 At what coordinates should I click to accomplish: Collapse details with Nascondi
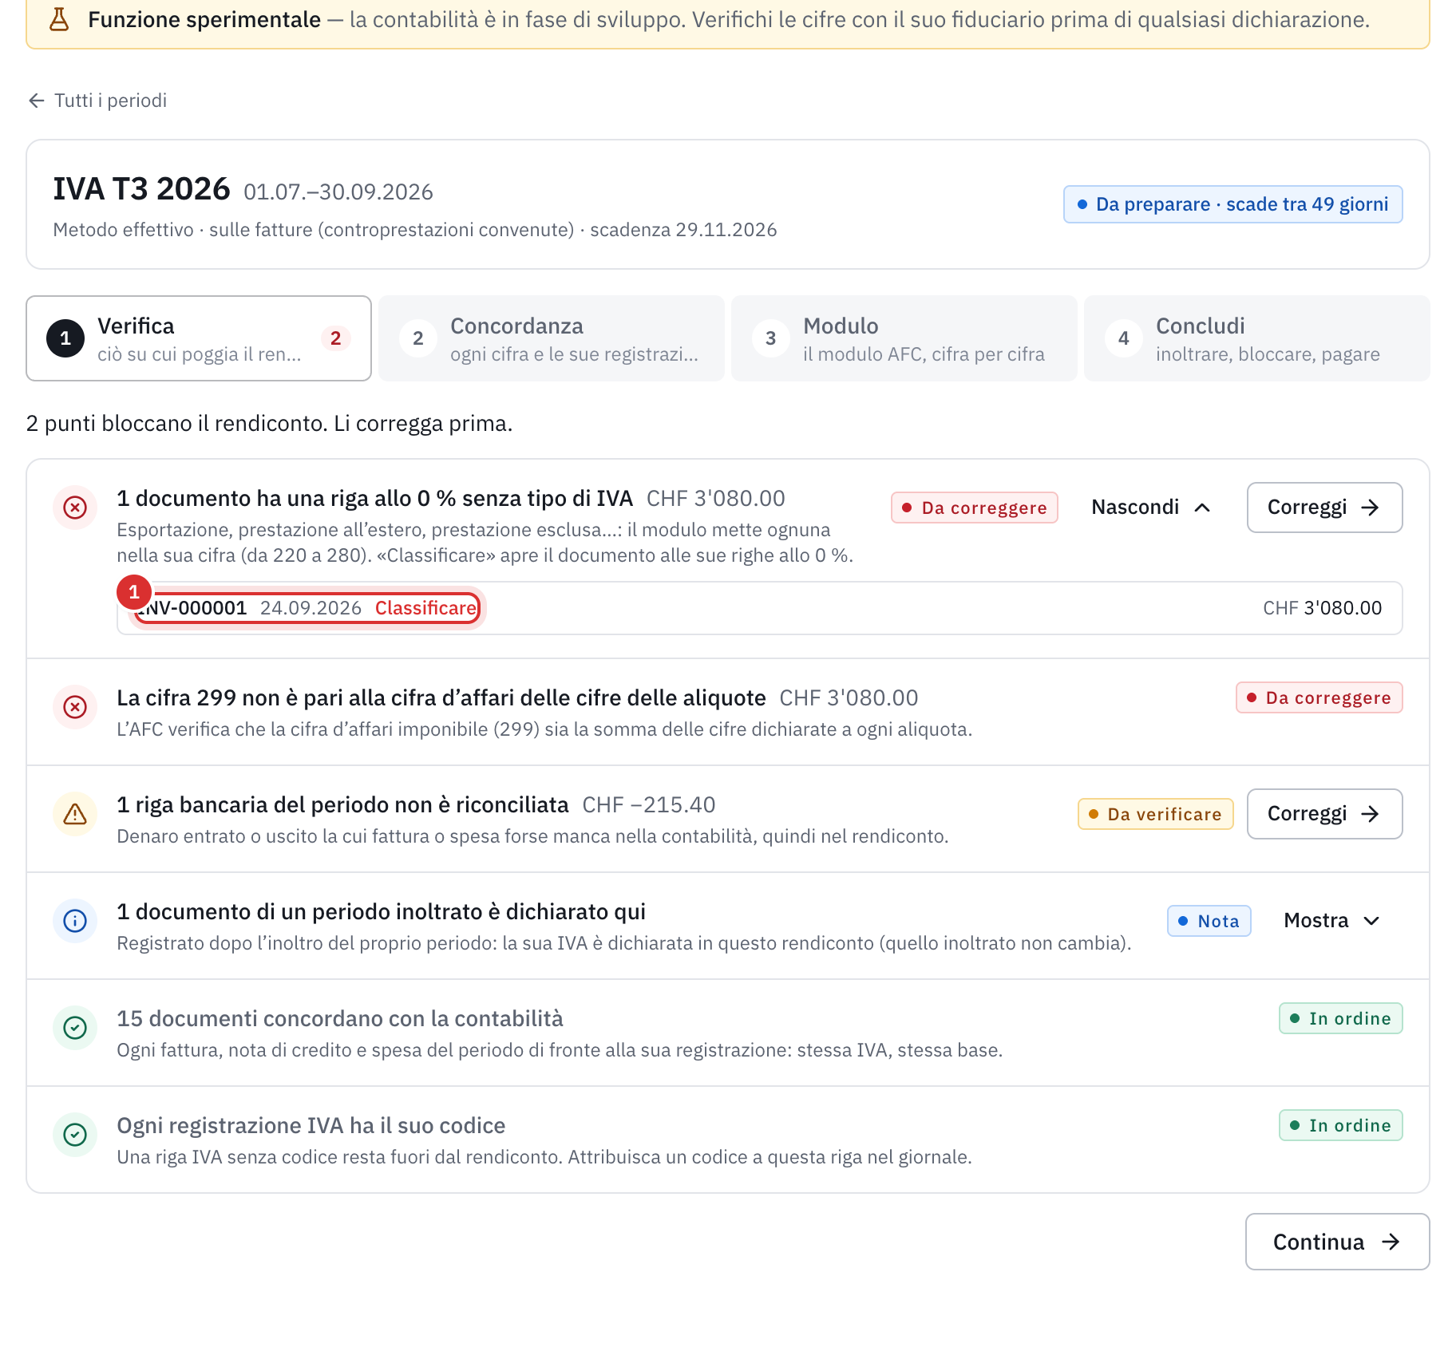click(1151, 508)
